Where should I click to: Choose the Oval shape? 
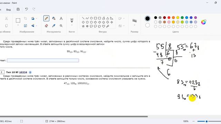(x=91, y=18)
